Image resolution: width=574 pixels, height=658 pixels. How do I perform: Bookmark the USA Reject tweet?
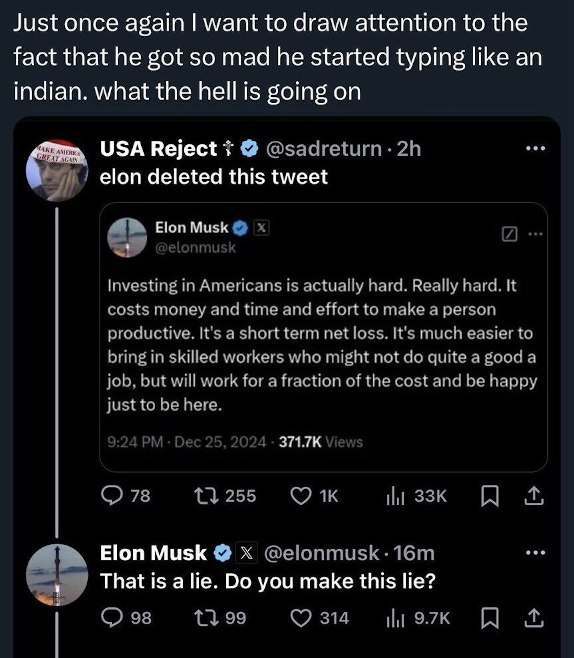pyautogui.click(x=490, y=496)
